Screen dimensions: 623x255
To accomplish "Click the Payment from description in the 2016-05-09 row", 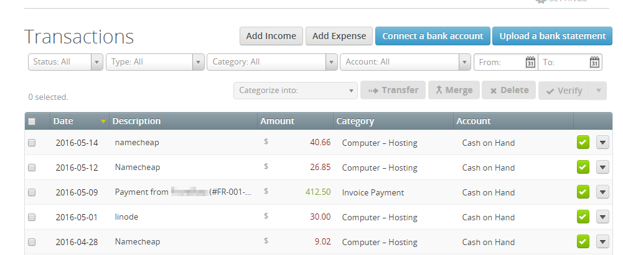I will click(x=183, y=192).
